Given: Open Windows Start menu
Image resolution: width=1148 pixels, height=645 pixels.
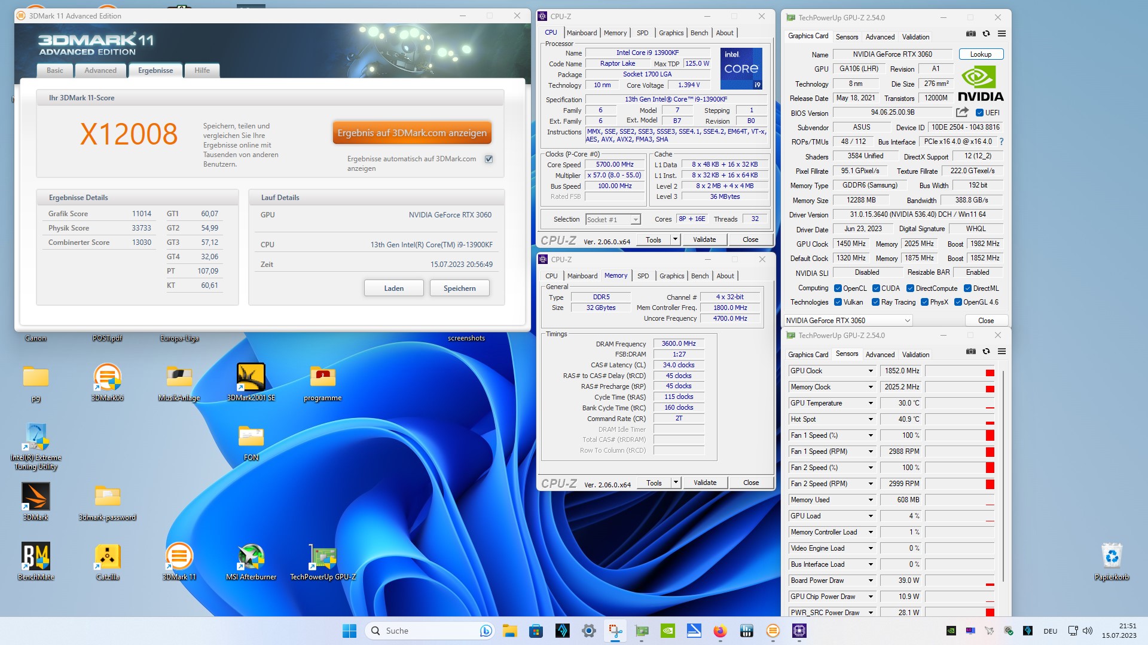Looking at the screenshot, I should pyautogui.click(x=349, y=631).
